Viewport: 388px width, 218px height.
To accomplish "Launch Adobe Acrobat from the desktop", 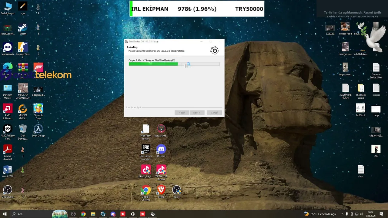I will pos(8,153).
